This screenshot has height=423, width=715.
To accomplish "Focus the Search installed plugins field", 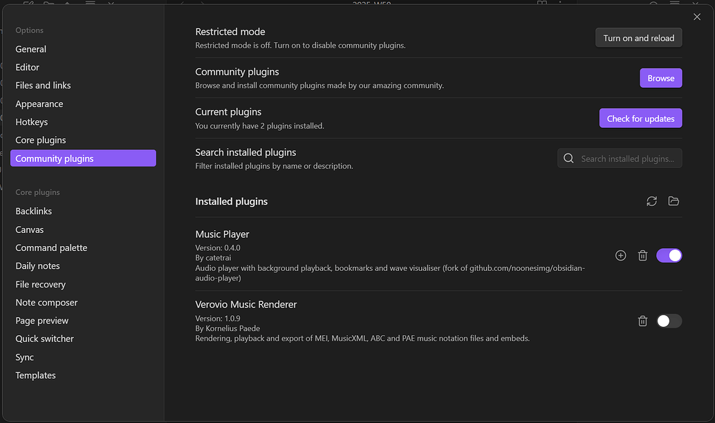I will coord(620,158).
